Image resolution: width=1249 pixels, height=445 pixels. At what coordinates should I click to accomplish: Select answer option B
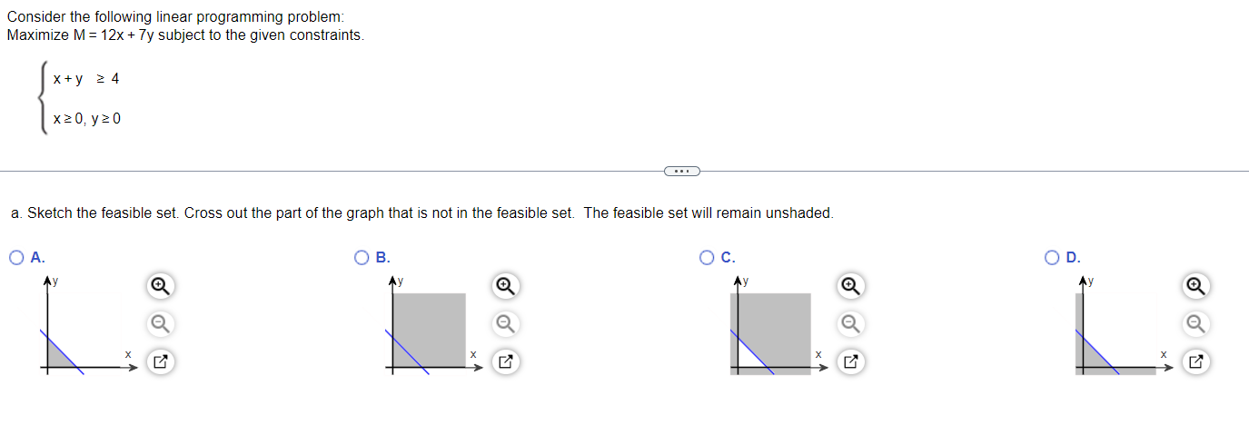coord(362,257)
